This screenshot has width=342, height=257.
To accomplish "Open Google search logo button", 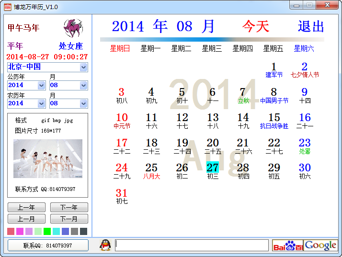I will 320,246.
